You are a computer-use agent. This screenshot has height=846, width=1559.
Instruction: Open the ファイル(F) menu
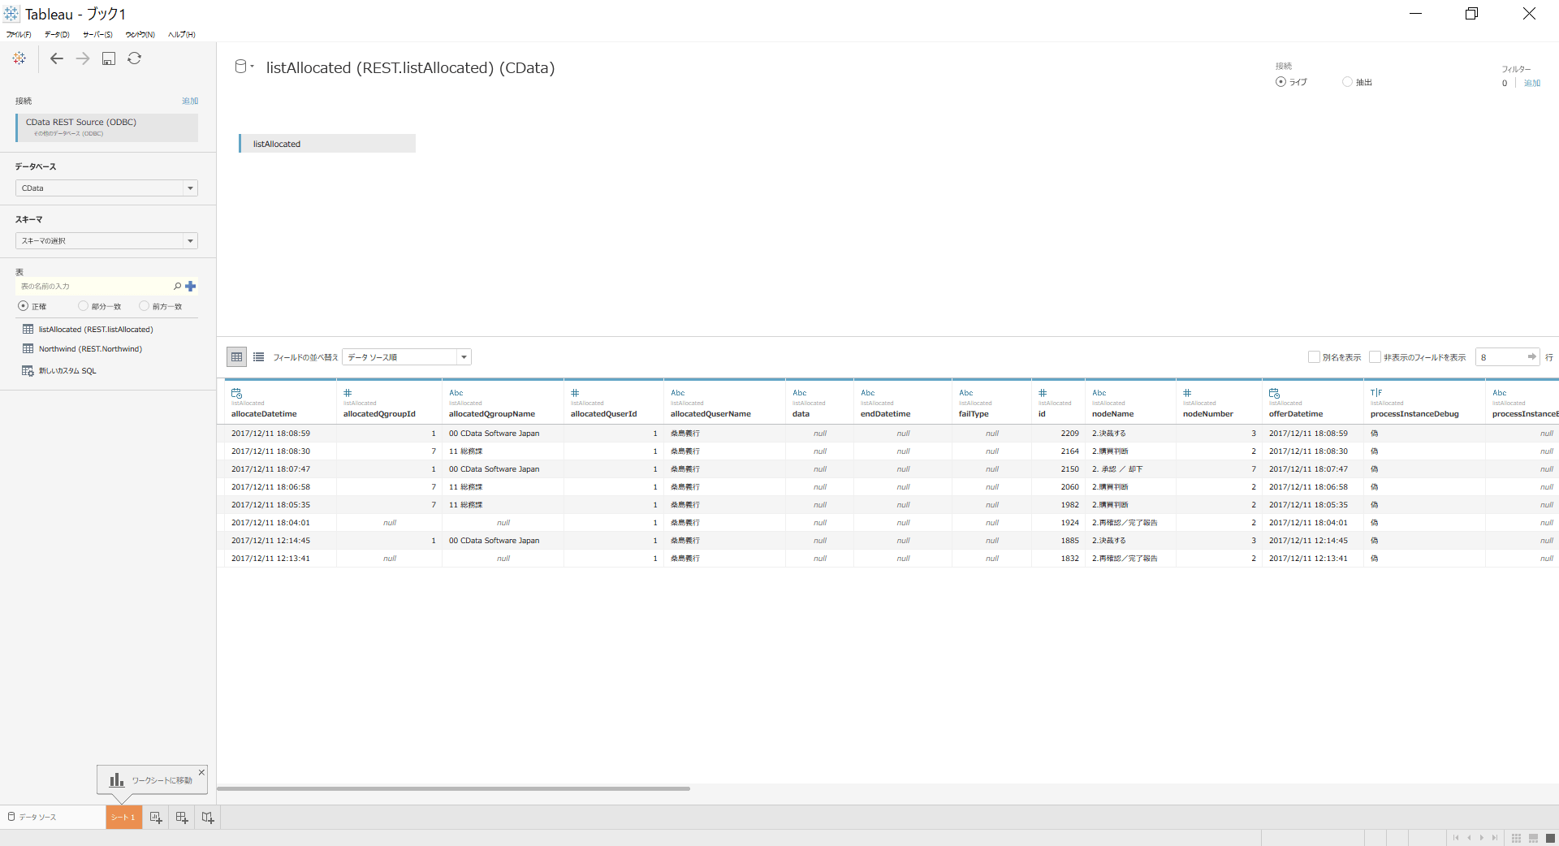click(x=19, y=34)
